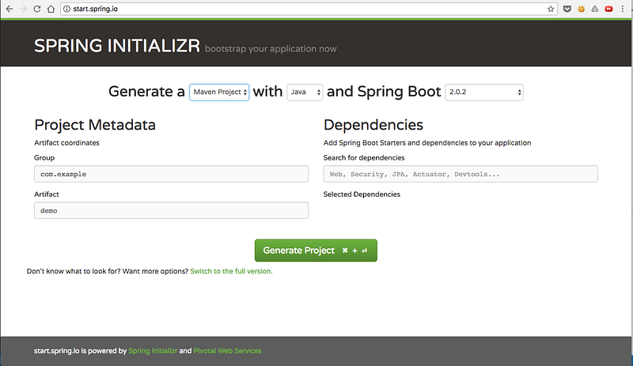Image resolution: width=633 pixels, height=366 pixels.
Task: Click the Search for dependencies input box
Action: click(461, 174)
